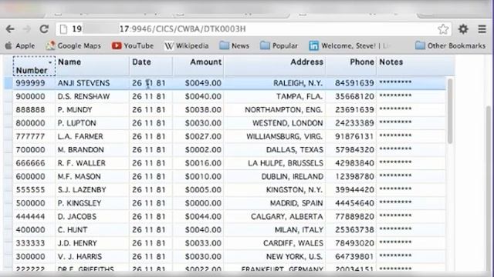Click the address MADRID, SPAIN
Screen dimensions: 494x277
coord(296,203)
